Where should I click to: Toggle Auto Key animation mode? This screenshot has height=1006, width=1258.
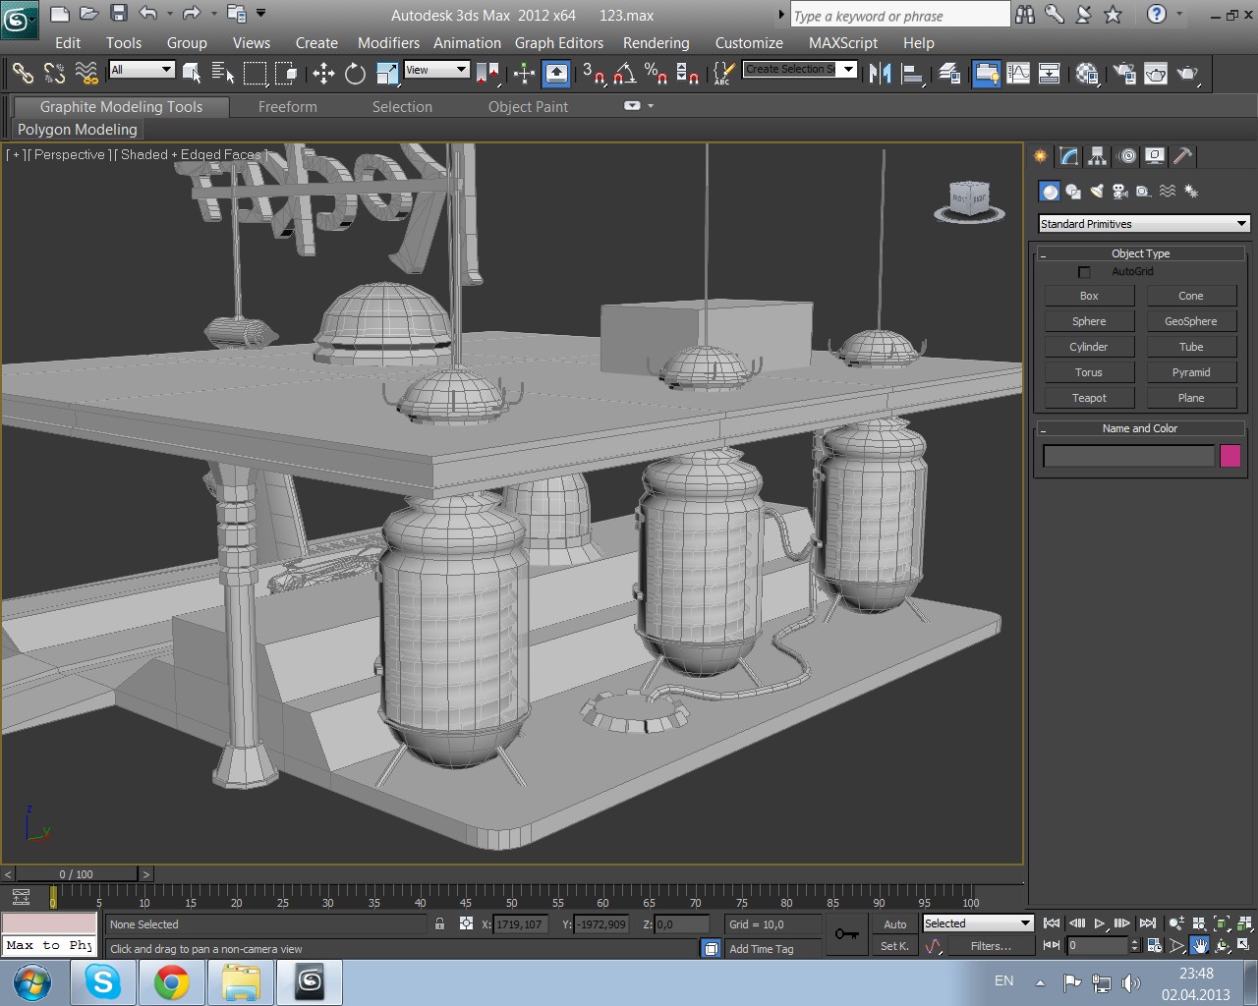(894, 923)
